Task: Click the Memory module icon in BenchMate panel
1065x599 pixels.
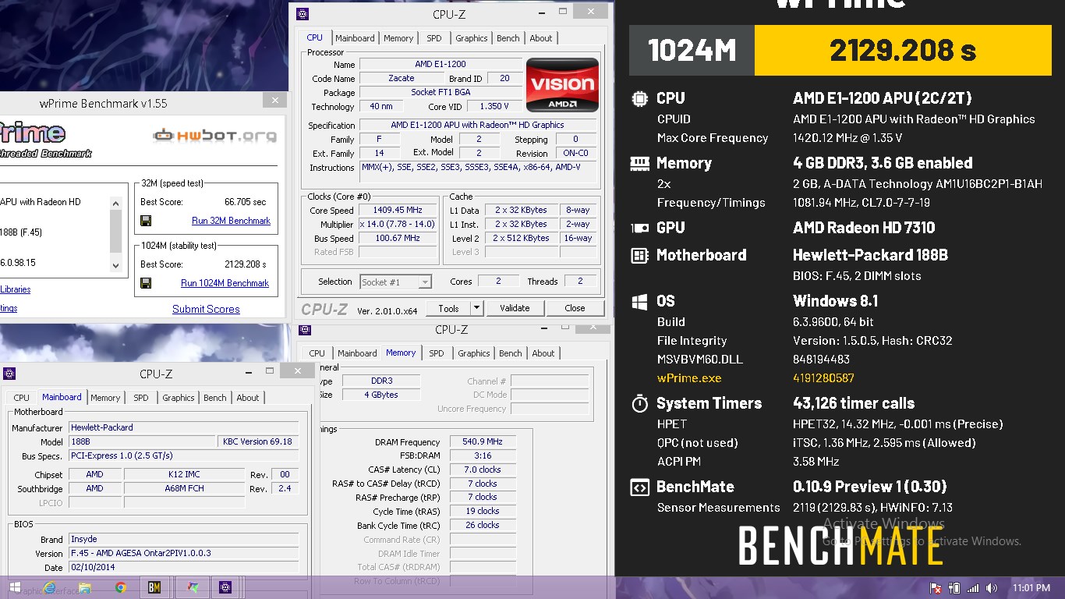Action: [x=639, y=163]
